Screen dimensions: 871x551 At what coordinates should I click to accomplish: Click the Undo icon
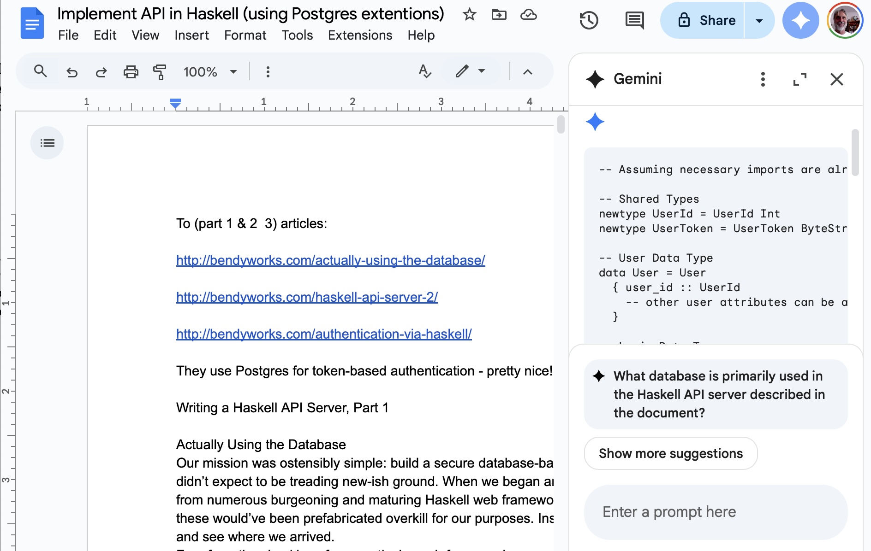72,71
